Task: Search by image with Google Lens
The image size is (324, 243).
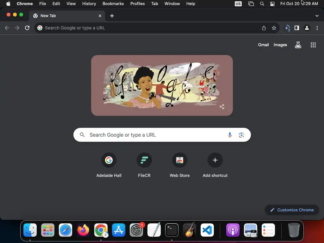Action: coord(241,135)
